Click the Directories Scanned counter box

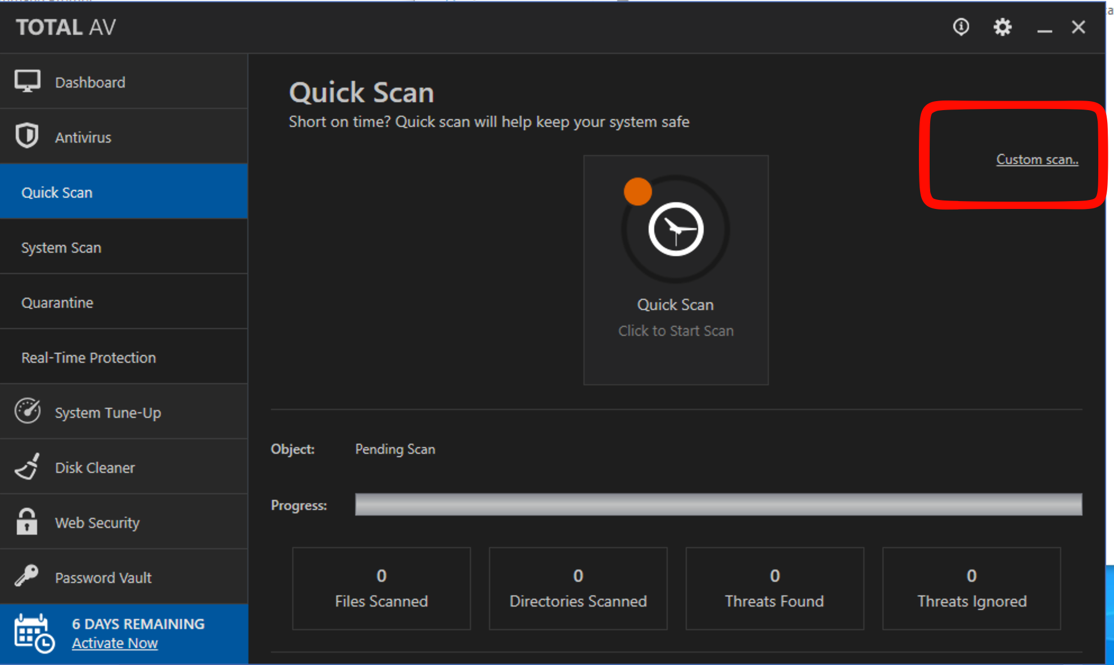pyautogui.click(x=578, y=588)
